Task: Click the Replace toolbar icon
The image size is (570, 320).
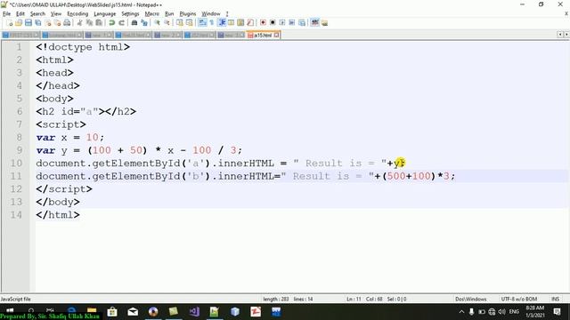Action: 144,23
